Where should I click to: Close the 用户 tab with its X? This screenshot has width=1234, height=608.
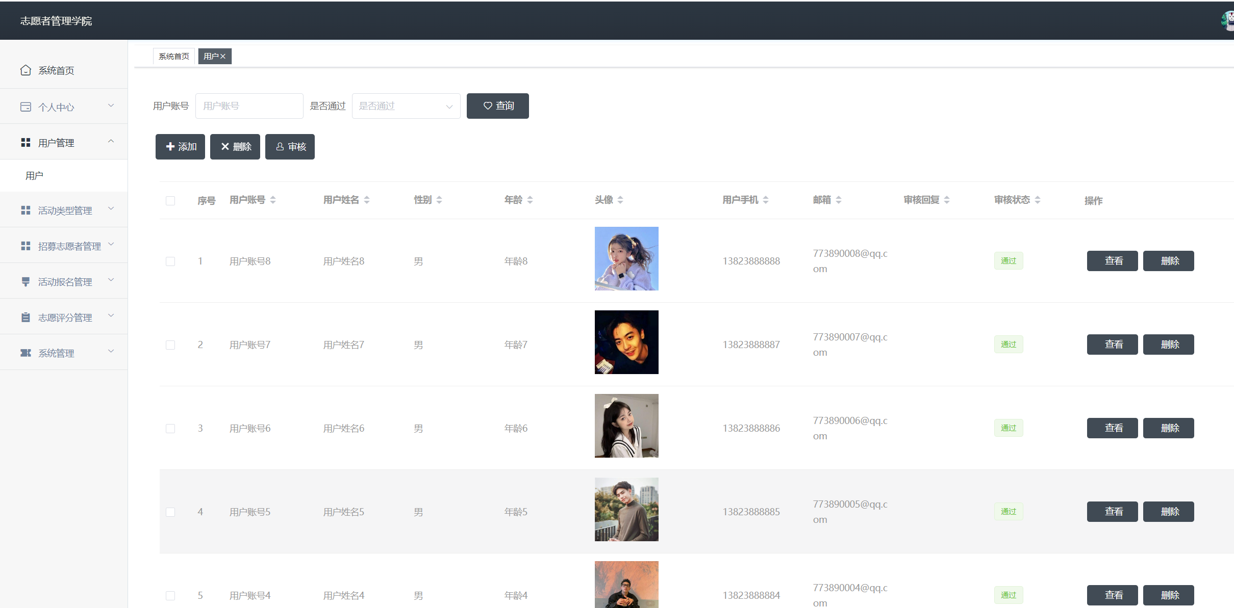click(x=223, y=57)
